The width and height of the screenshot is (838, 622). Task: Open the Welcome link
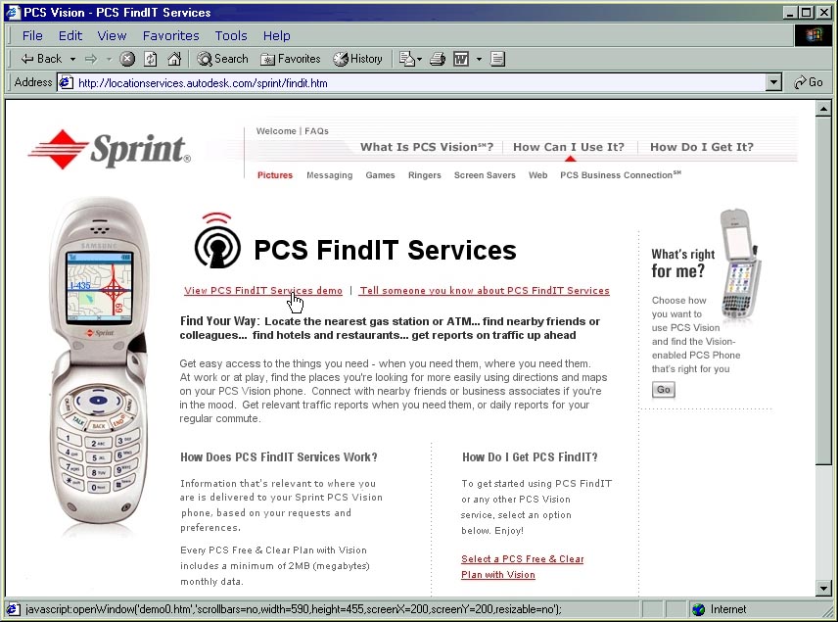276,131
